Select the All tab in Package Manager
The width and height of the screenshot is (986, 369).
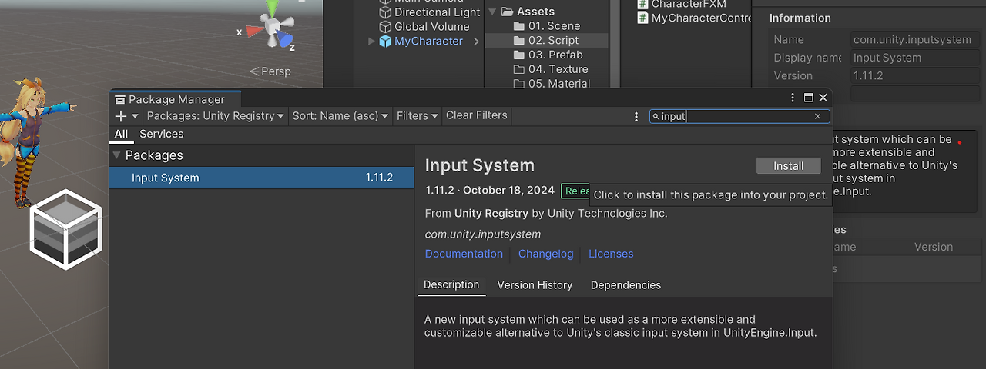pos(121,134)
